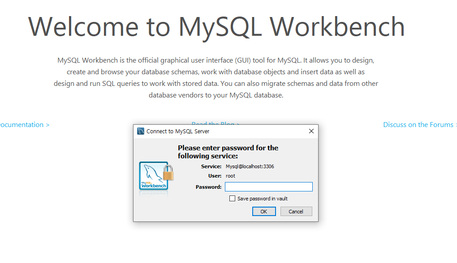The width and height of the screenshot is (457, 263).
Task: Confirm the password with OK button
Action: coord(264,212)
